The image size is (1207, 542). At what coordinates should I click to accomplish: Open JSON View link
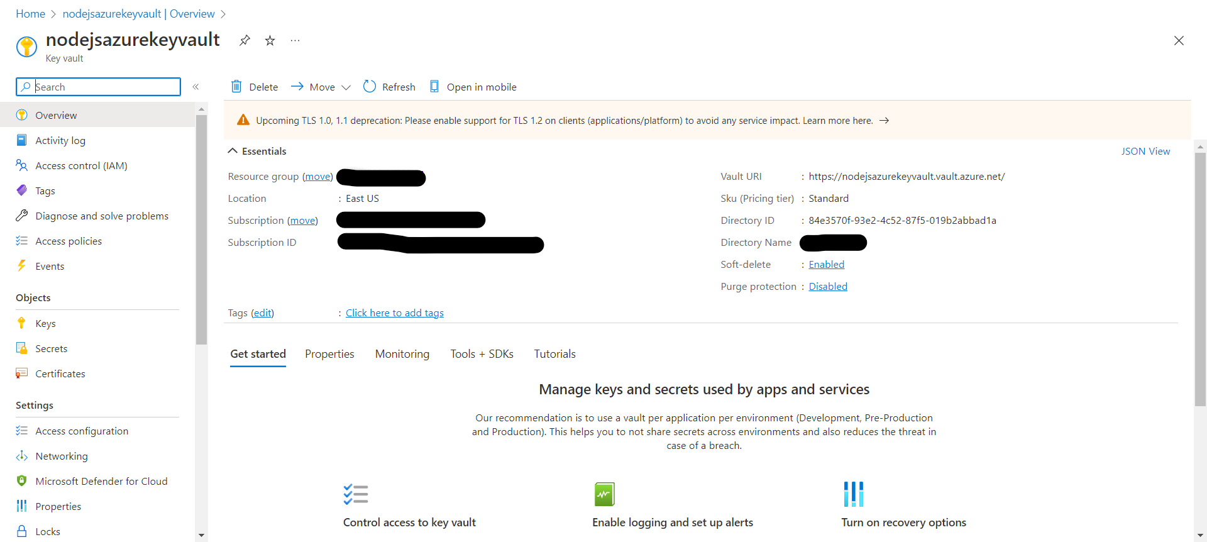pyautogui.click(x=1145, y=151)
